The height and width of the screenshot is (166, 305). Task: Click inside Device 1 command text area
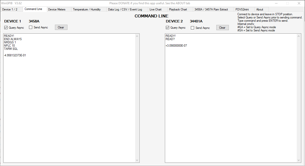pyautogui.click(x=70, y=100)
